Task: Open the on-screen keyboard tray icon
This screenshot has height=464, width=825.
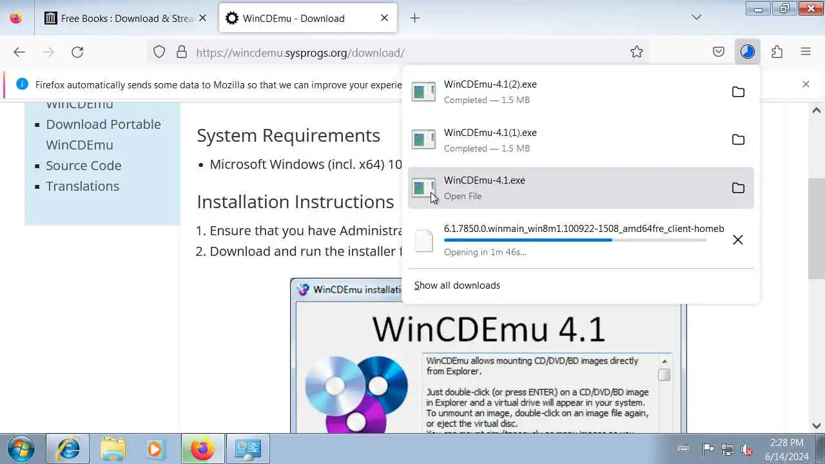Action: [684, 449]
